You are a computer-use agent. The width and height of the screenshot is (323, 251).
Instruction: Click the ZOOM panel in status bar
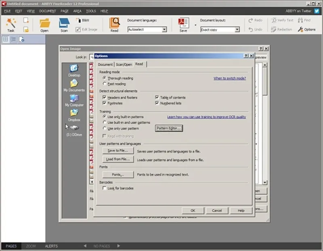pos(31,246)
